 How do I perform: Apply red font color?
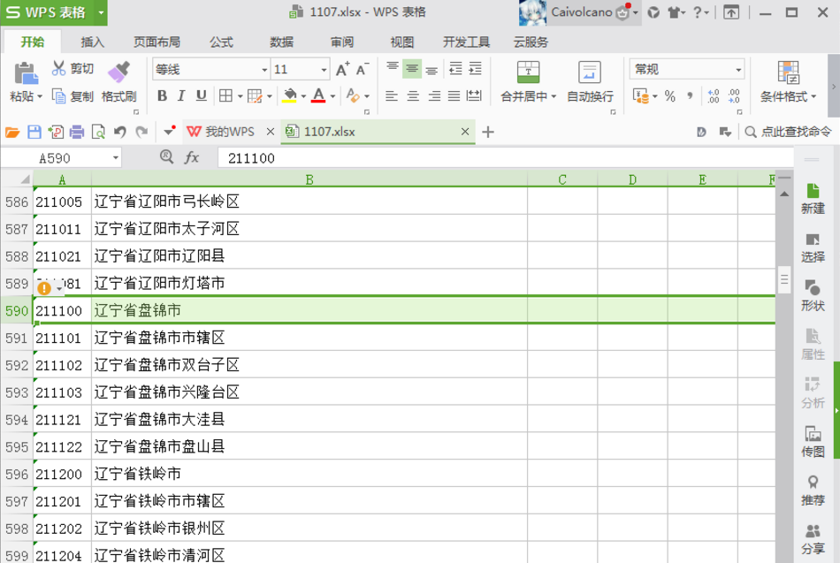[318, 95]
